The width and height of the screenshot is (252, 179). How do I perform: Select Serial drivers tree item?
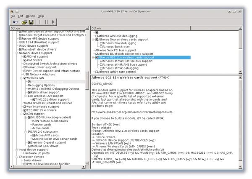[32, 160]
